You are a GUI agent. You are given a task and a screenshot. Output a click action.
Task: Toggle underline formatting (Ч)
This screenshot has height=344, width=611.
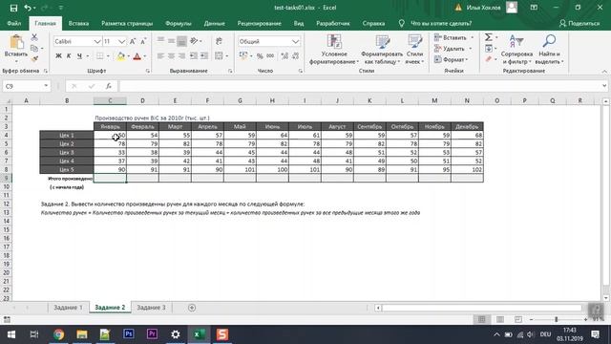click(x=79, y=56)
